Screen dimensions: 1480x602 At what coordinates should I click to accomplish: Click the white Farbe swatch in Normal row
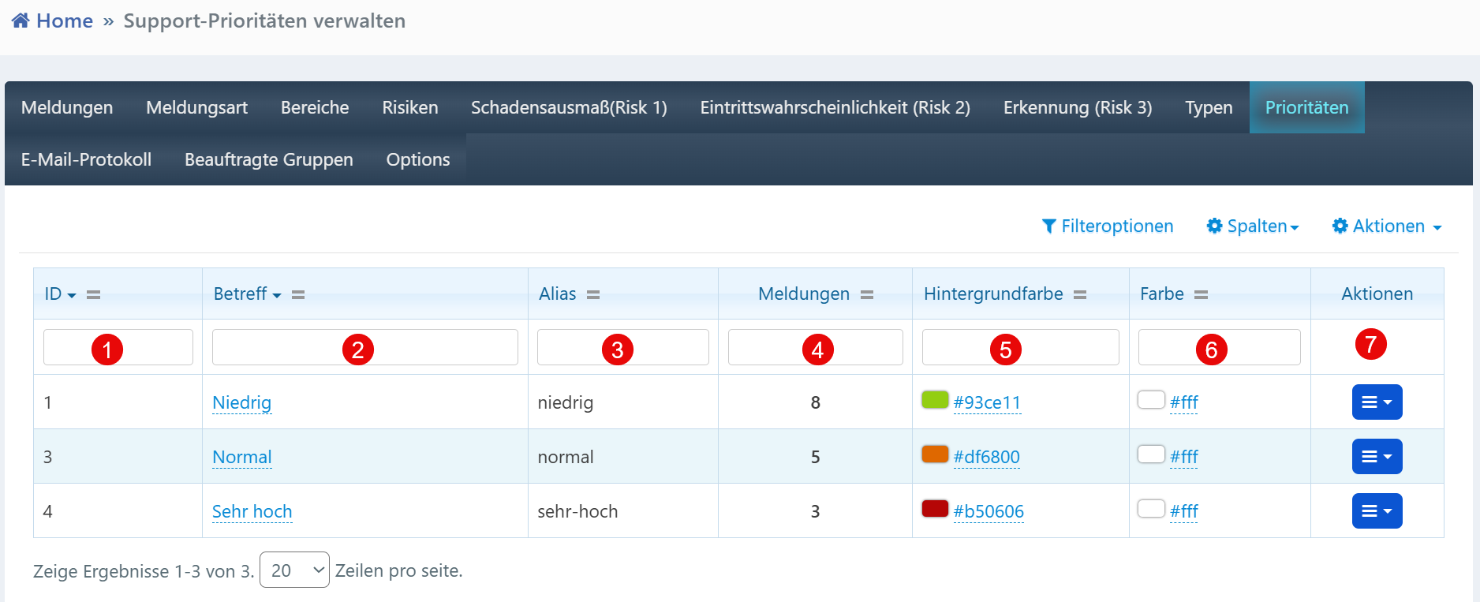pos(1151,454)
